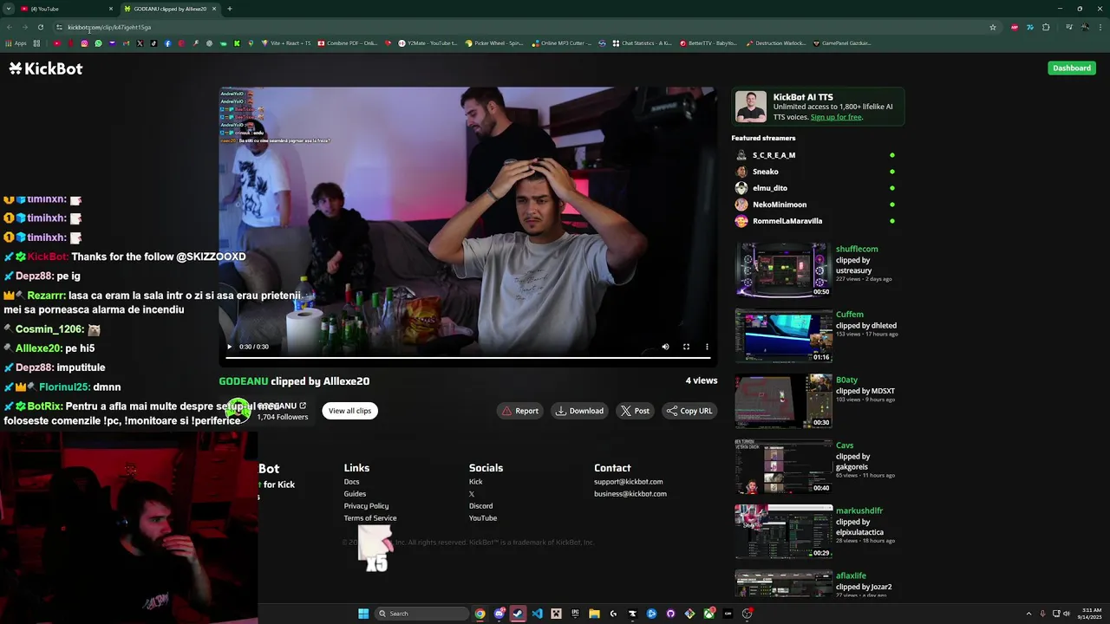Viewport: 1110px width, 624px height.
Task: Open the video player's three-dot options menu
Action: click(707, 347)
